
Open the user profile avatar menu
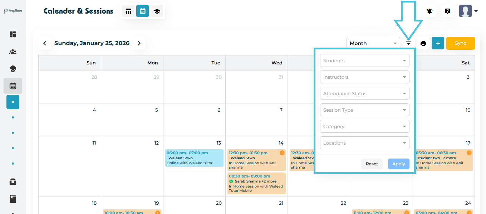pyautogui.click(x=468, y=11)
